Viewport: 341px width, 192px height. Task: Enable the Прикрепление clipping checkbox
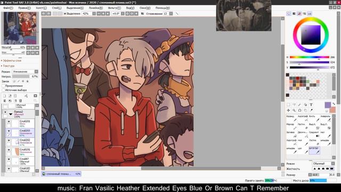coord(3,86)
